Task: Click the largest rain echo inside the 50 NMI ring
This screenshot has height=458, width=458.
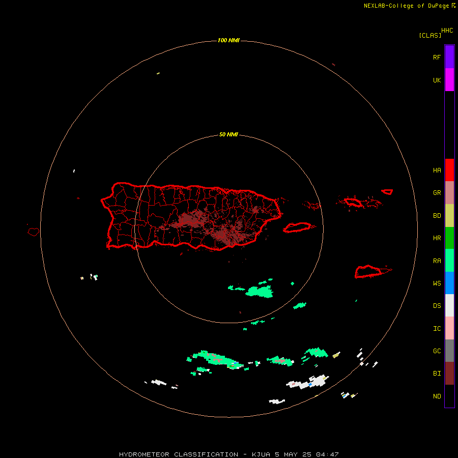Action: (260, 292)
